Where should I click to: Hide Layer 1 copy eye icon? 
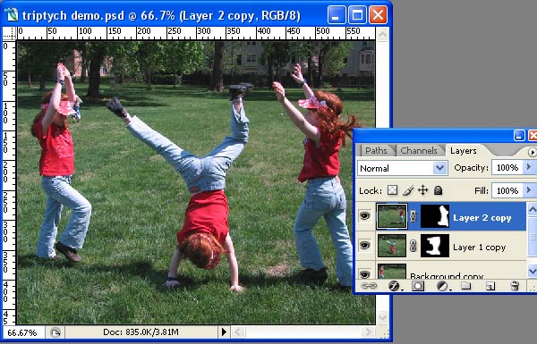365,245
